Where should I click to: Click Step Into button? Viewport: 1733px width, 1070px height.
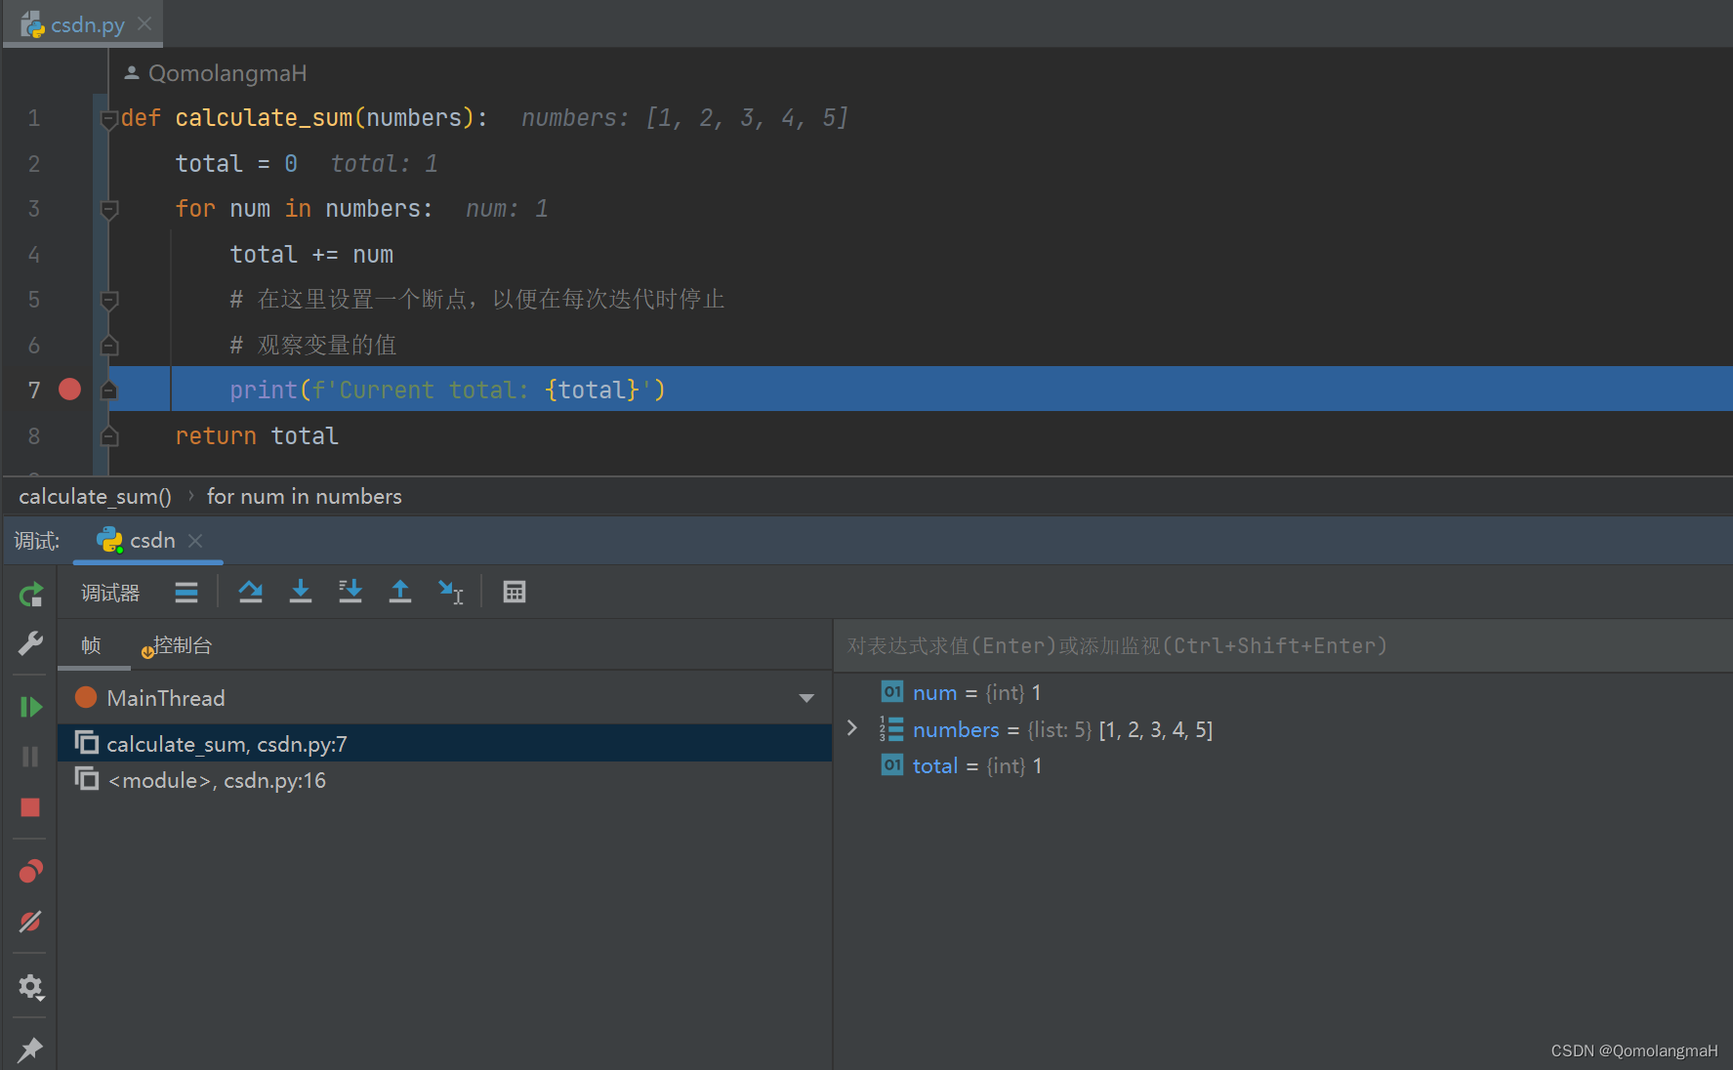301,592
